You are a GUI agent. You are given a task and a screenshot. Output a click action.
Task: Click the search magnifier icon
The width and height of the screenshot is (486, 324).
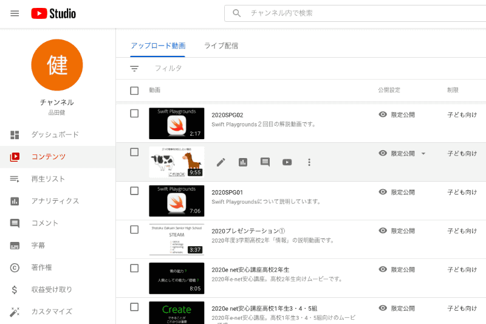coord(237,13)
